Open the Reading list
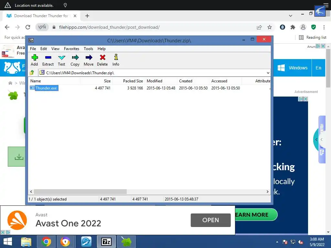 (313, 37)
